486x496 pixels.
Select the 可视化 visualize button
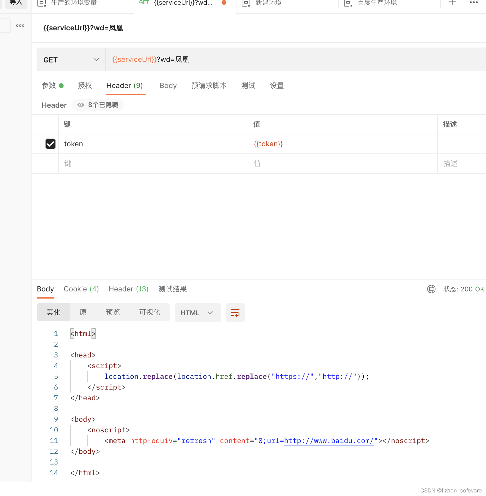(x=150, y=312)
